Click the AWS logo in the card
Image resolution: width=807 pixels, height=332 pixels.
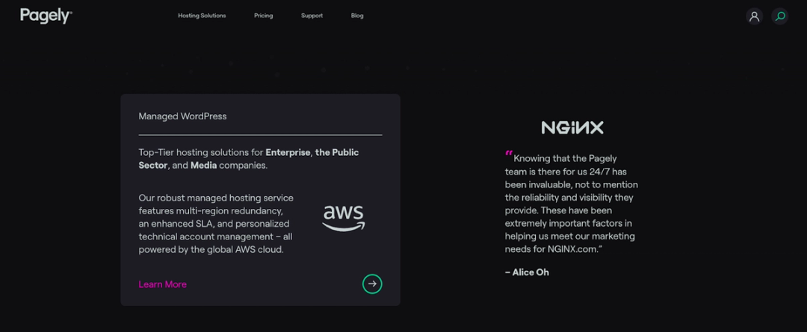tap(343, 218)
